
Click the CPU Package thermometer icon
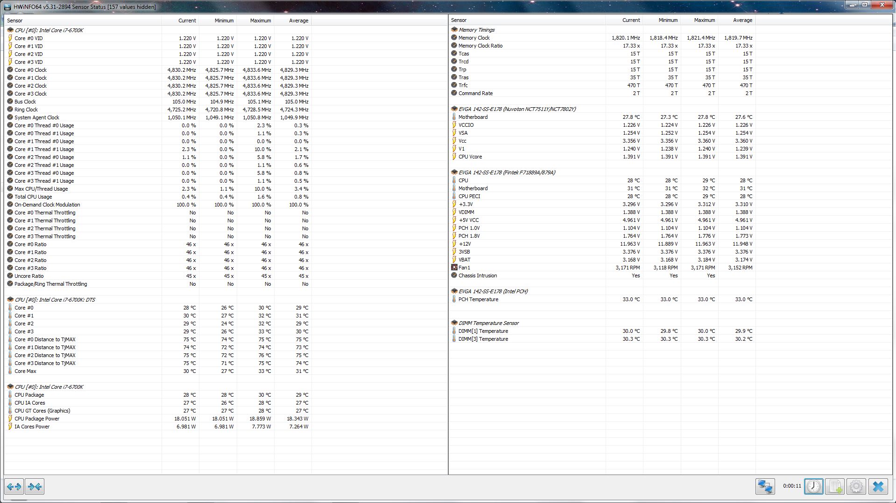click(10, 395)
